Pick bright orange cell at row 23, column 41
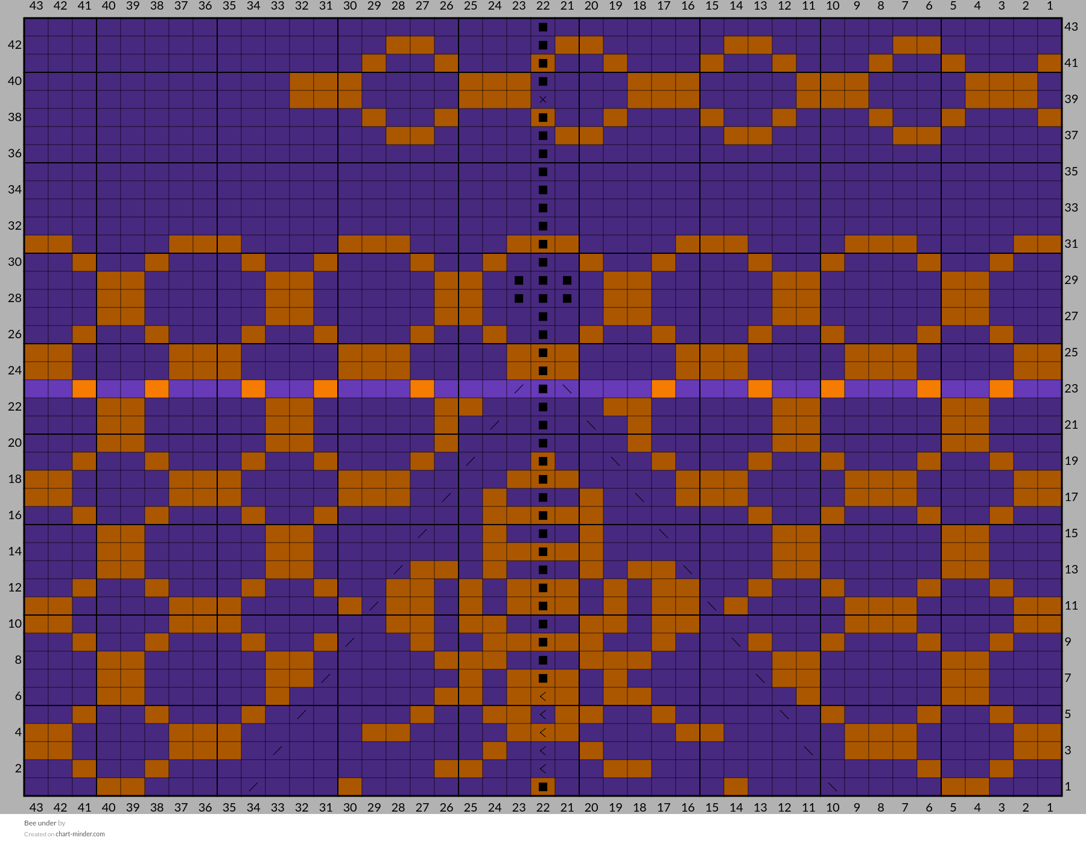The height and width of the screenshot is (852, 1086). 84,389
